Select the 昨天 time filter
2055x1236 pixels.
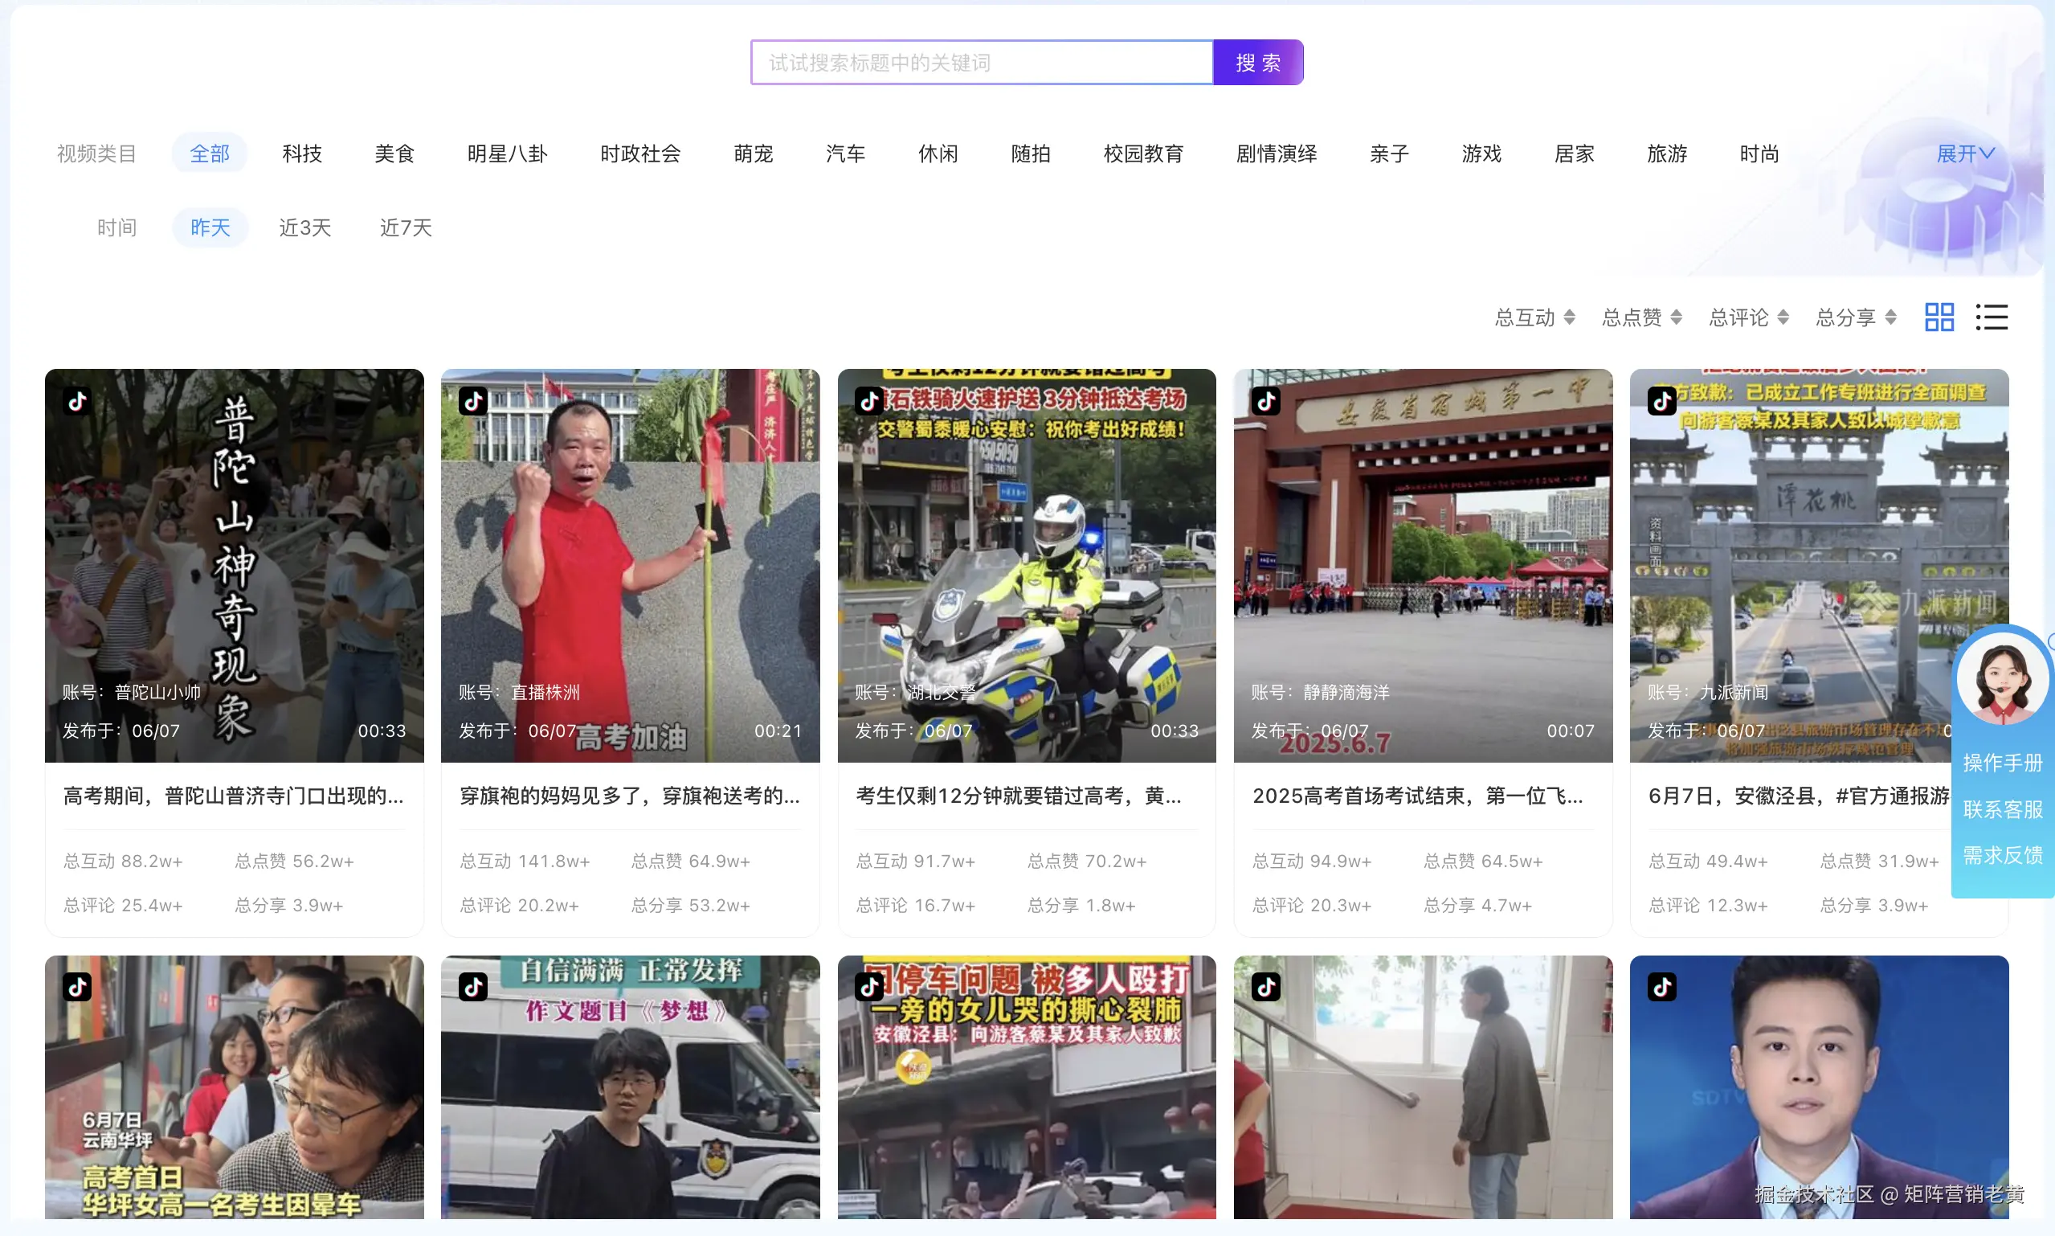[210, 227]
